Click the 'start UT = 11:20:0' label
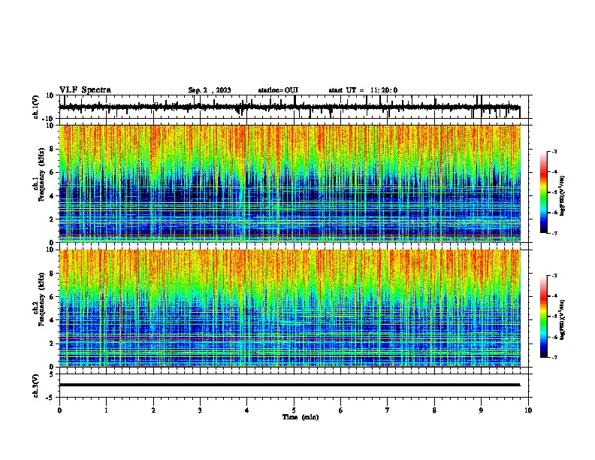595x460 pixels. (363, 90)
